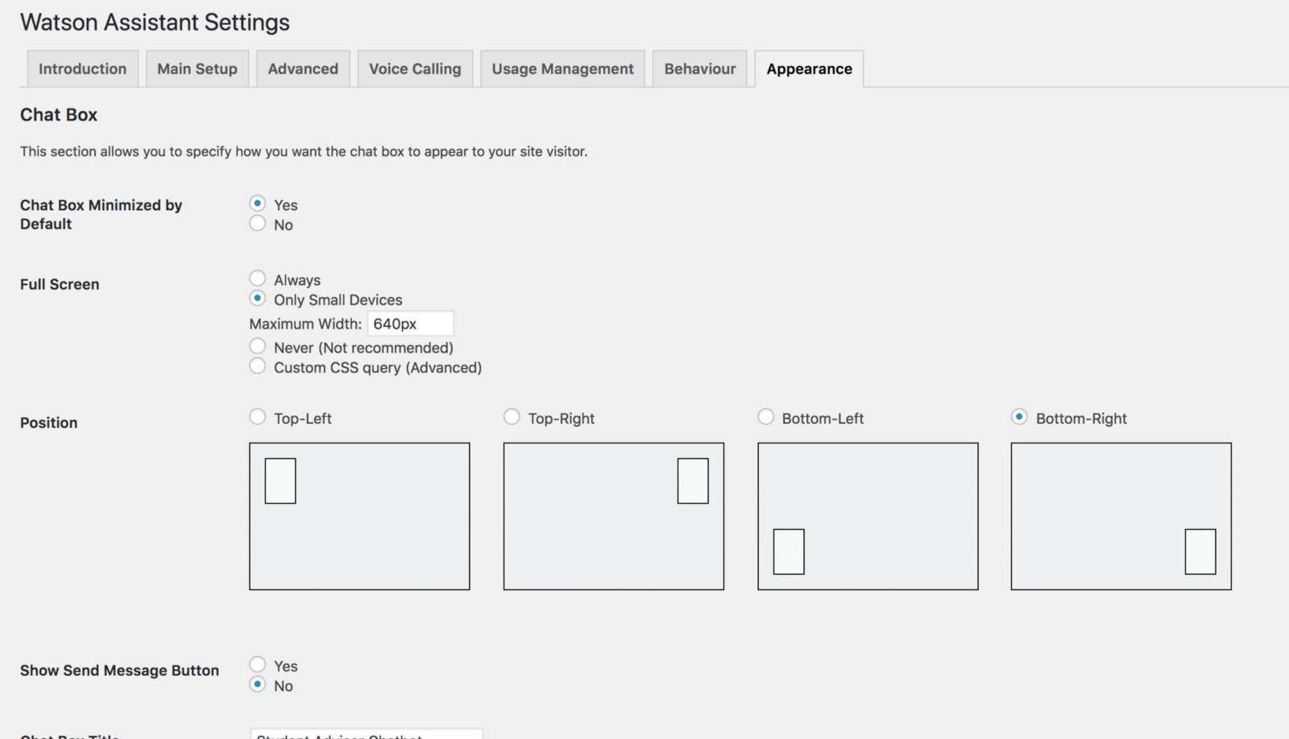Open the Voice Calling tab
This screenshot has width=1289, height=739.
pos(415,68)
